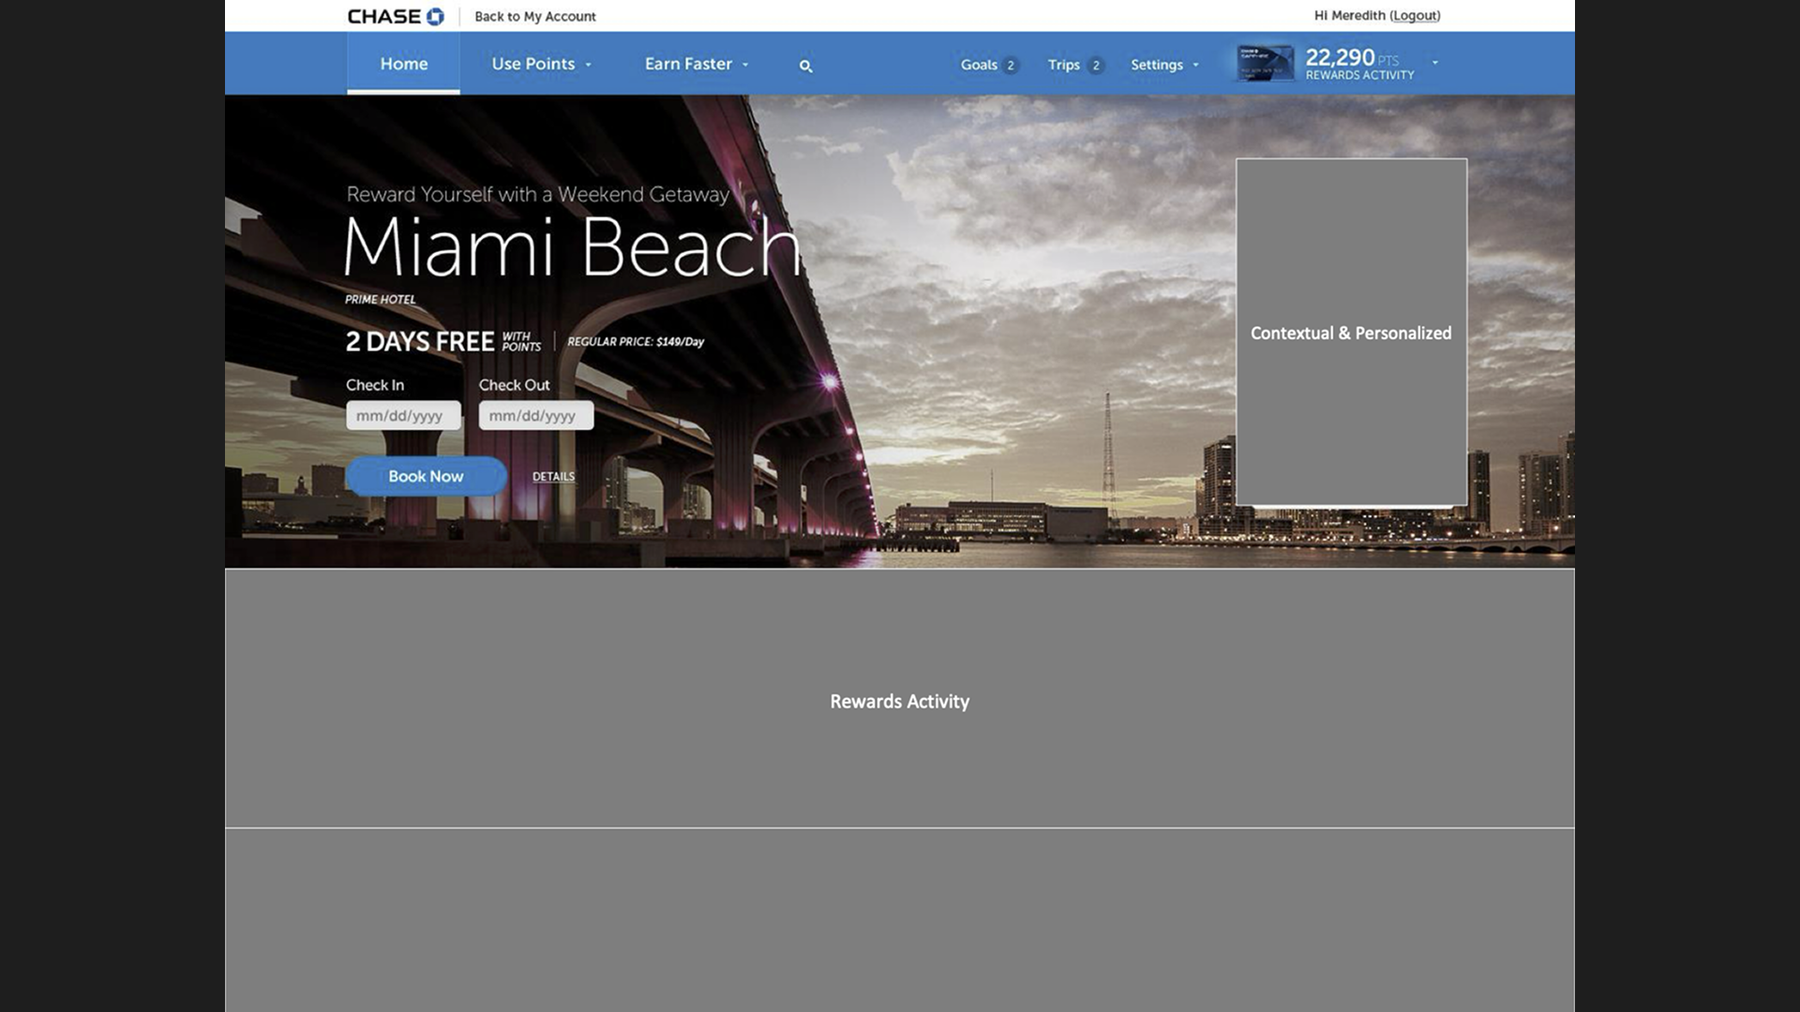Click the Sapphire credit card image
Viewport: 1800px width, 1012px height.
[1264, 63]
